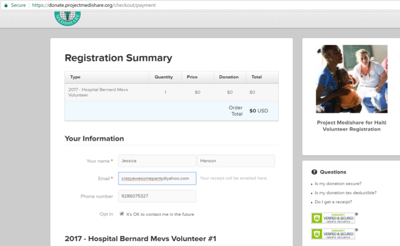The height and width of the screenshot is (246, 400).
Task: Click the Donation column header
Action: click(x=229, y=77)
